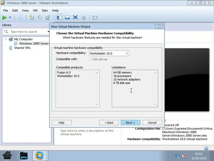Click the Send Ctrl+Alt+Del toolbar icon
Viewport: 214px width, 161px height.
tap(20, 17)
